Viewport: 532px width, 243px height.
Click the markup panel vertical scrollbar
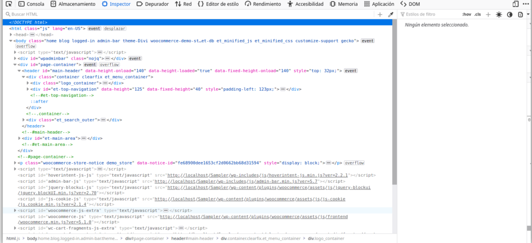[x=395, y=102]
